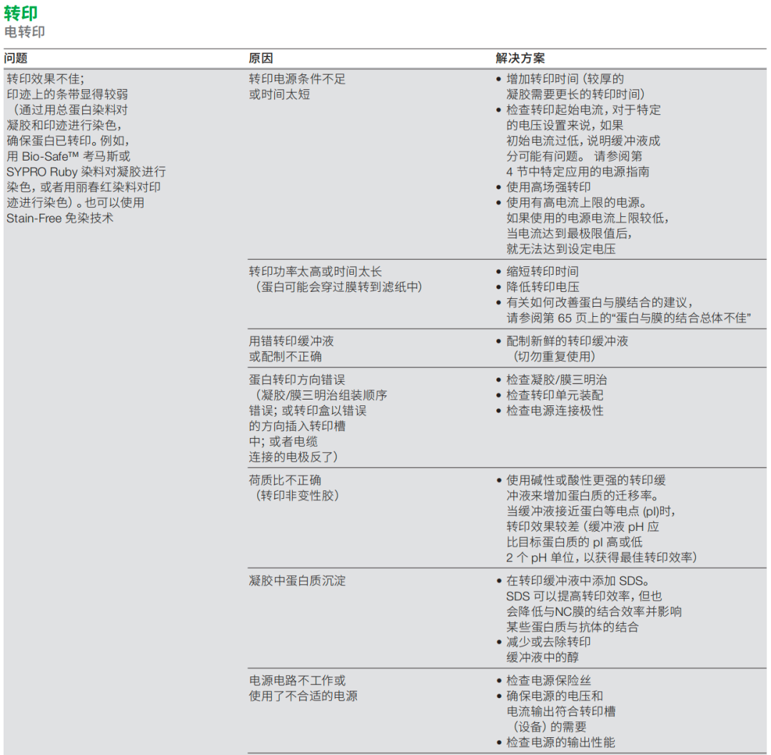Click the solution 检查转印单元装配
771x755 pixels.
[x=555, y=395]
